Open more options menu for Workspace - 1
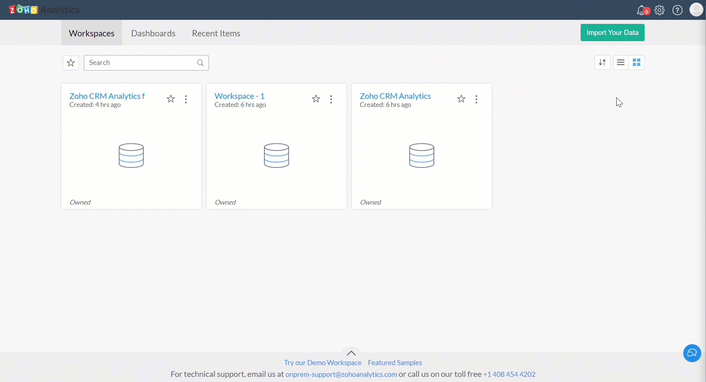The height and width of the screenshot is (382, 706). coord(331,99)
